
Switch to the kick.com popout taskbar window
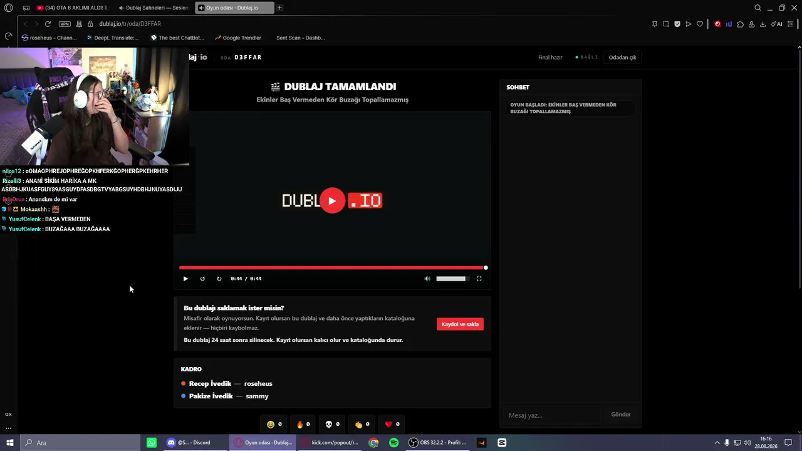click(329, 443)
